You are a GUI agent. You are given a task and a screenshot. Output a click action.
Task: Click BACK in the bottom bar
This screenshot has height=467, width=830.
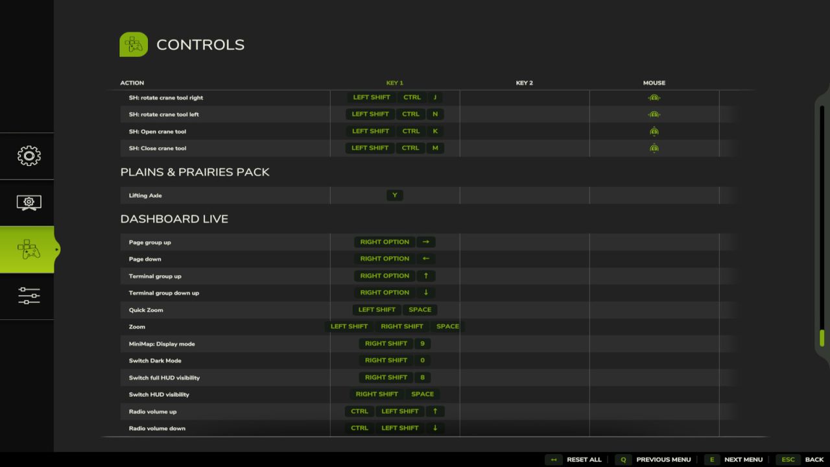click(814, 459)
